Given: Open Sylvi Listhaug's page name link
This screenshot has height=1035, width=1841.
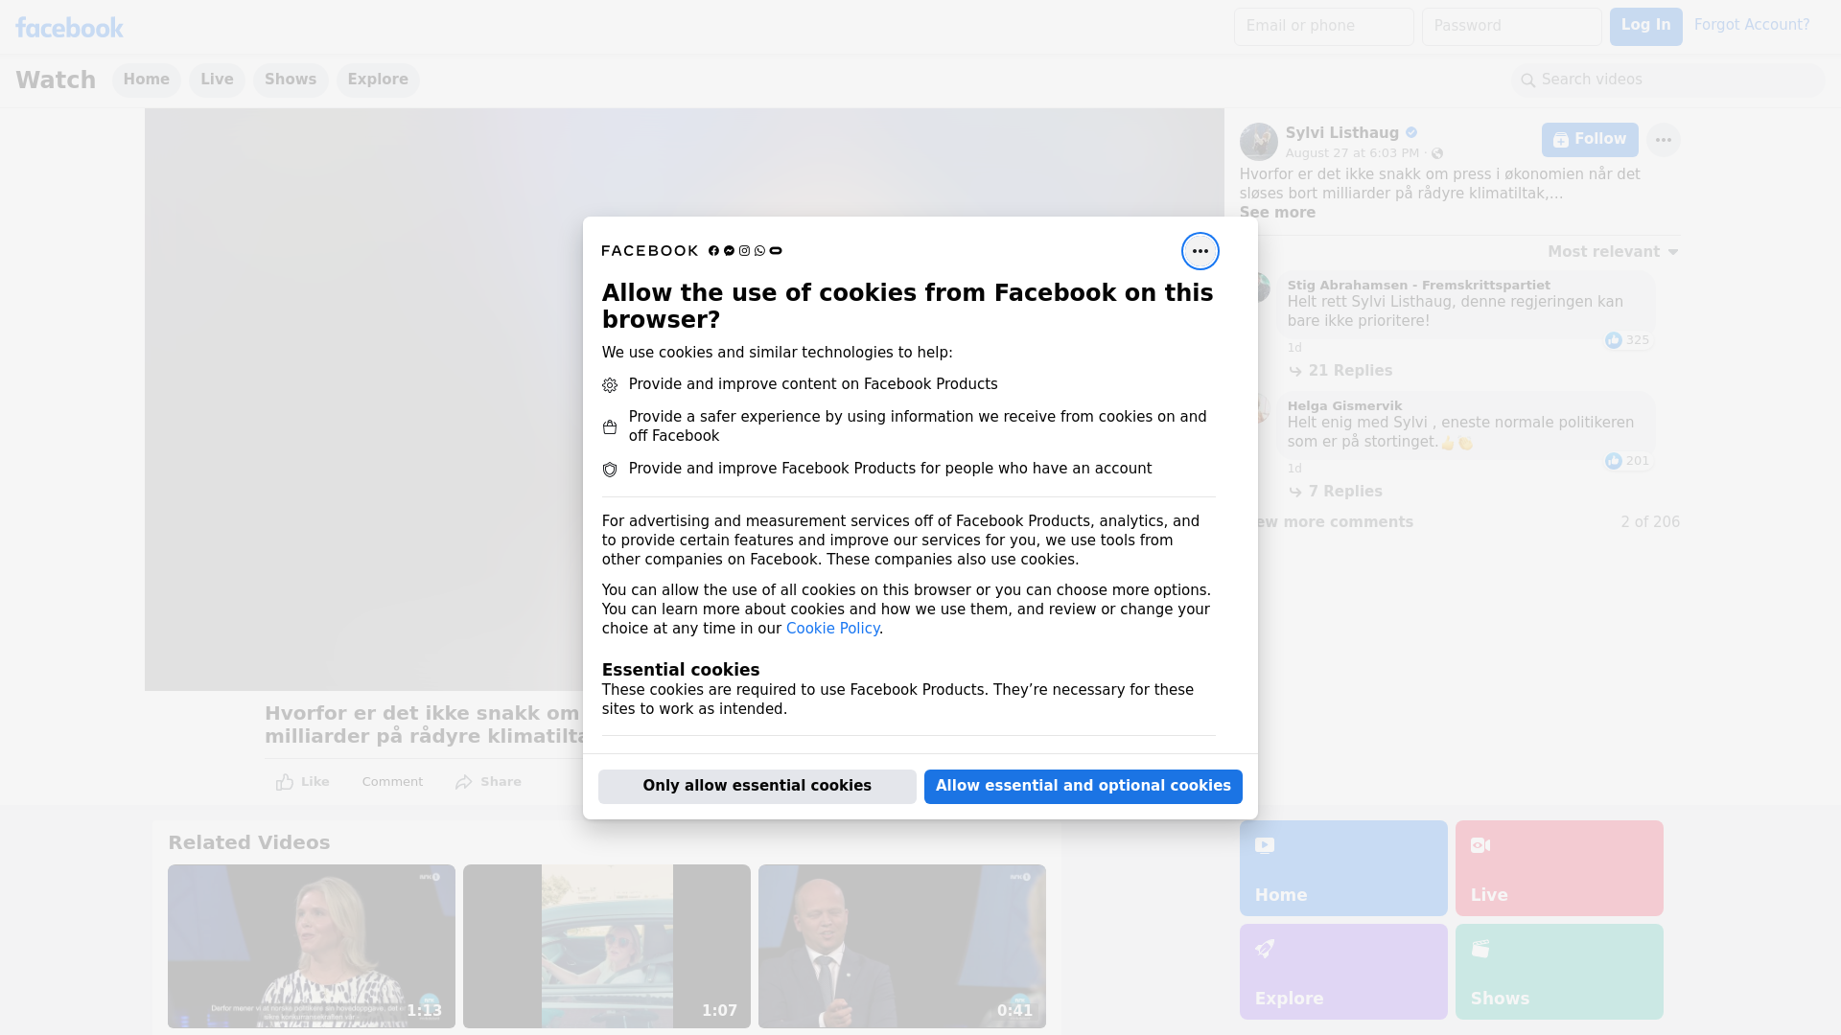Looking at the screenshot, I should click(1342, 133).
